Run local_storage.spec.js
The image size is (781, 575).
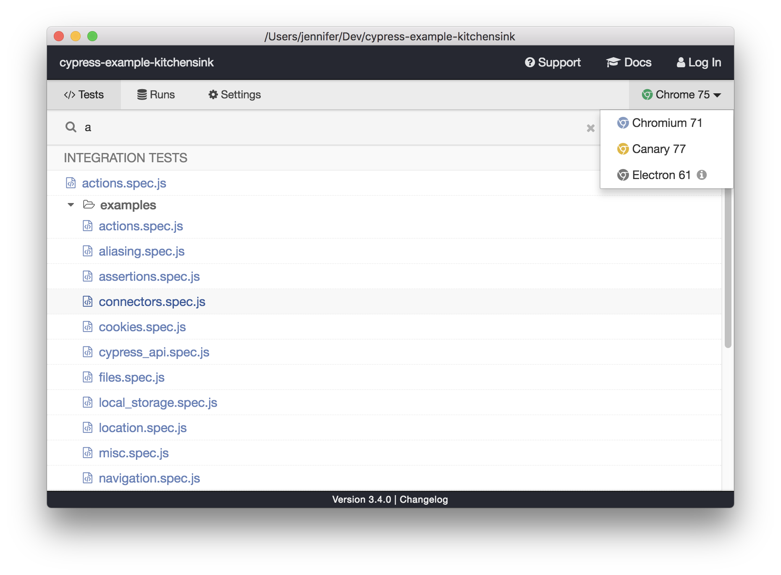(x=158, y=403)
